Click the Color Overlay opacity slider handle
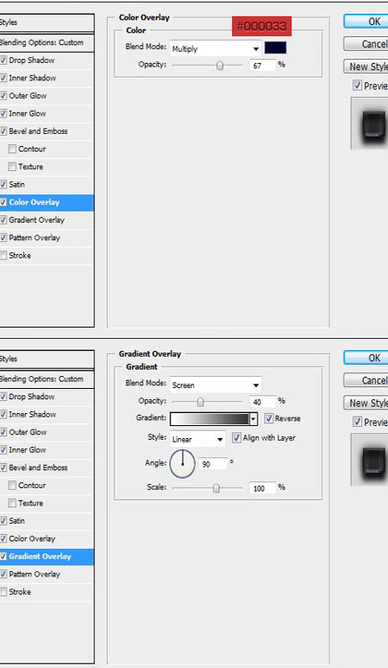The height and width of the screenshot is (668, 388). pos(220,65)
